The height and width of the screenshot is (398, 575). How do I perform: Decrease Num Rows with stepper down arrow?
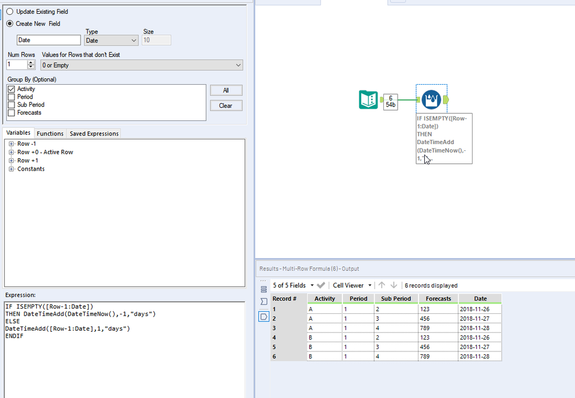coord(31,67)
